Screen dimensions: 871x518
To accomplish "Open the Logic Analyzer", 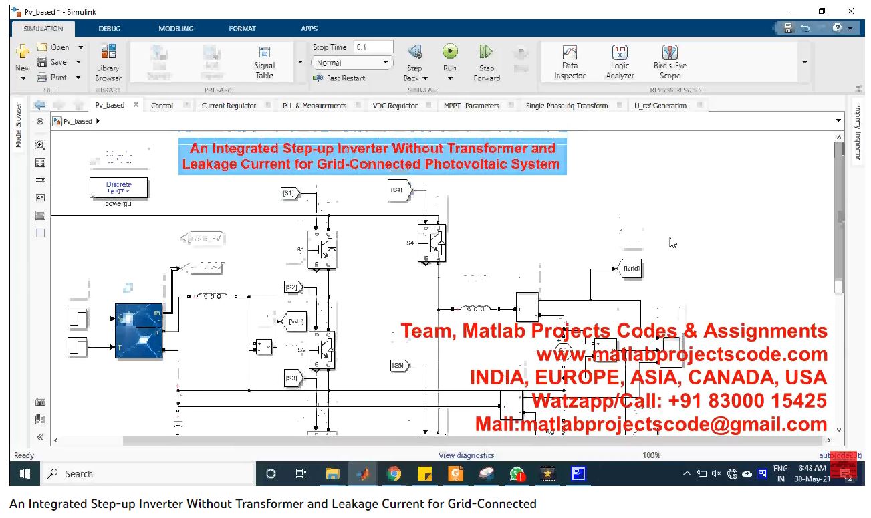I will (x=620, y=62).
